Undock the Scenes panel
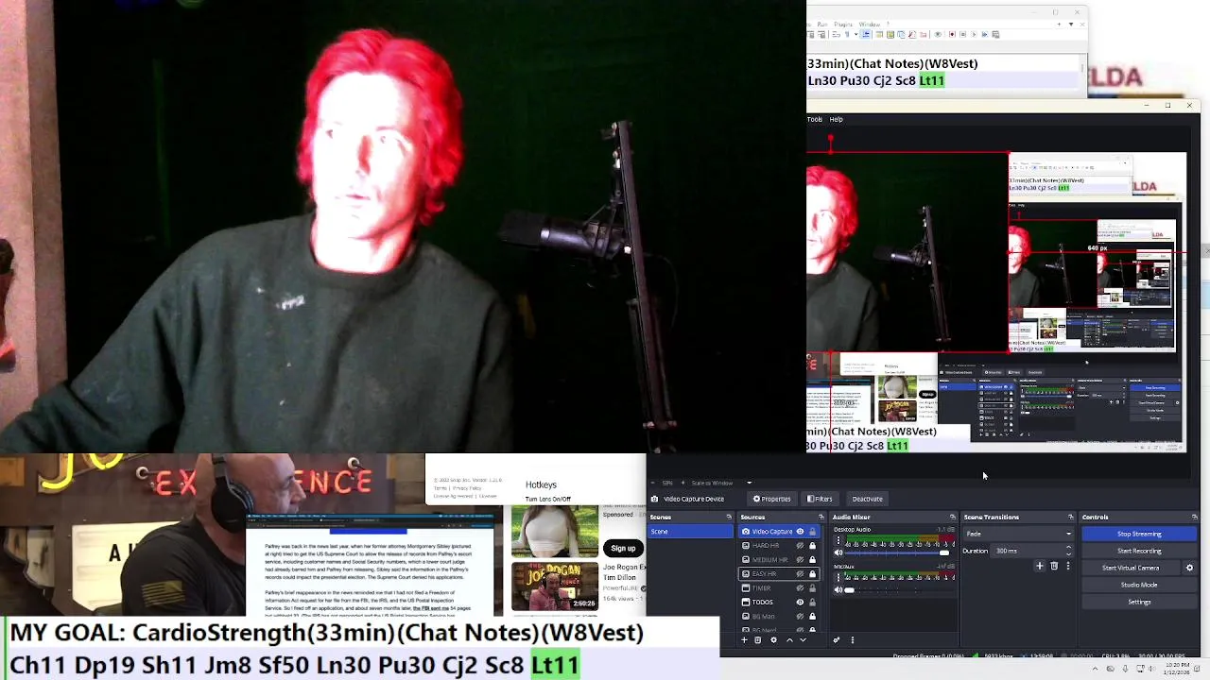This screenshot has height=680, width=1210. coord(729,517)
